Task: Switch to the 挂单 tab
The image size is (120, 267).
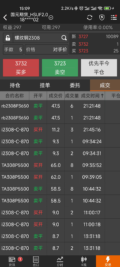Action: click(45, 85)
